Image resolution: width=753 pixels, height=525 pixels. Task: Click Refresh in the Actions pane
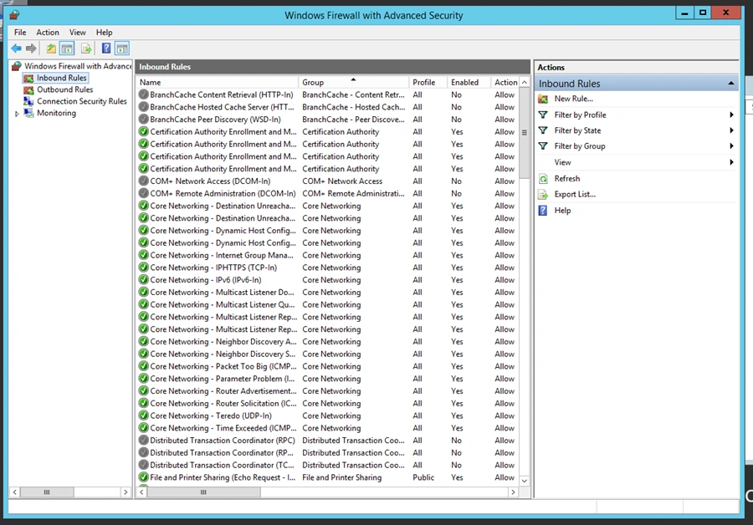tap(567, 179)
